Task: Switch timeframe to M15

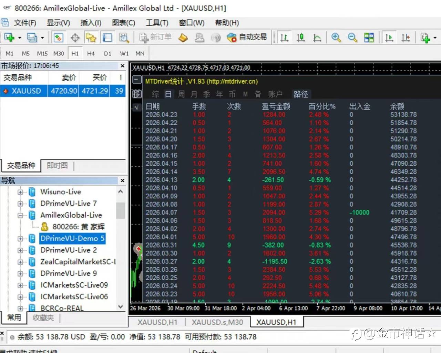Action: 42,53
